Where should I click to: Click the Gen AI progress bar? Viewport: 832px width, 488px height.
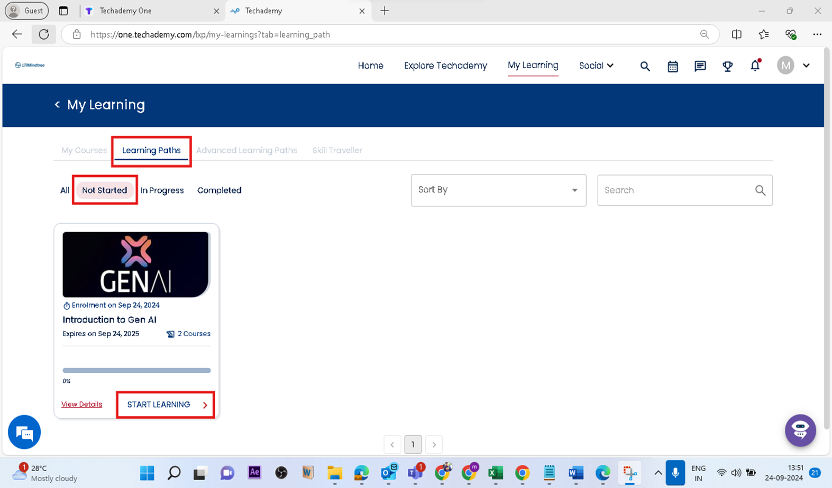(x=136, y=370)
